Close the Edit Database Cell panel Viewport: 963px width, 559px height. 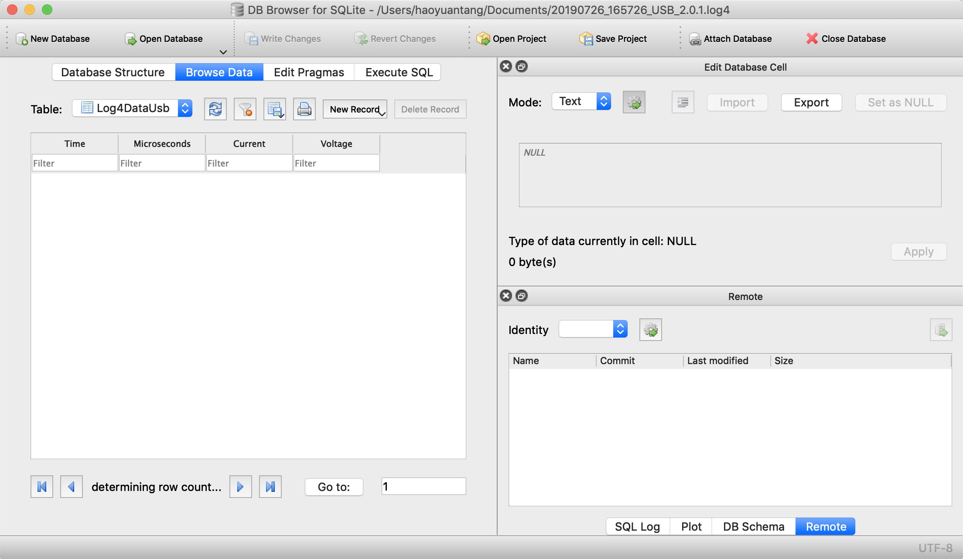(x=506, y=66)
